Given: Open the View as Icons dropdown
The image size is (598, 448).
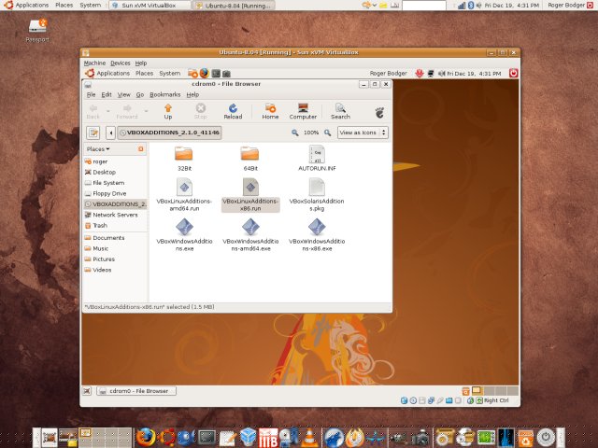Looking at the screenshot, I should pyautogui.click(x=363, y=133).
